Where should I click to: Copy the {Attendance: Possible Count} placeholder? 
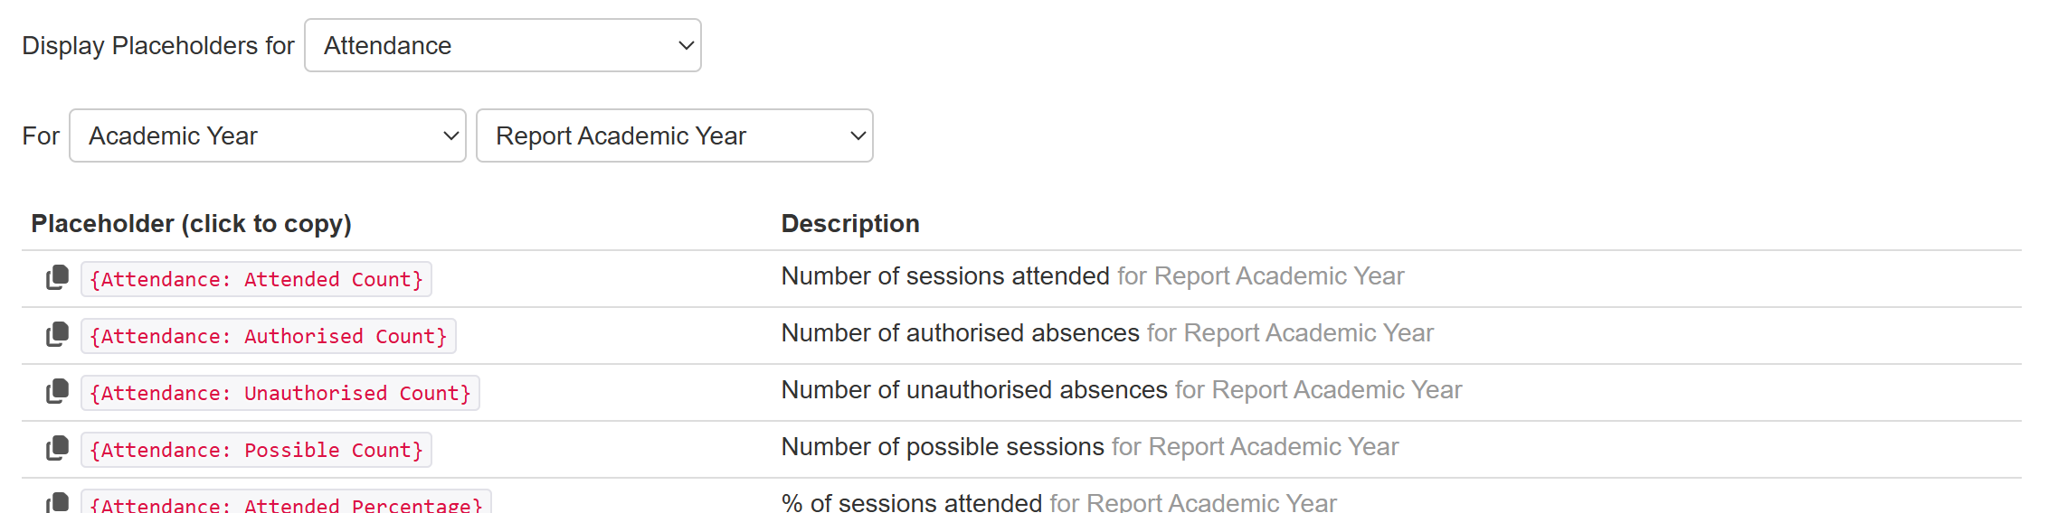point(256,450)
